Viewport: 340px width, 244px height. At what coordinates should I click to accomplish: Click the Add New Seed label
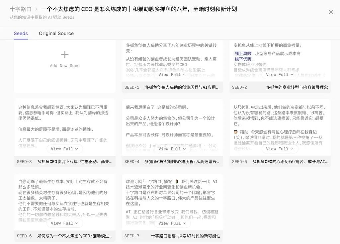(x=65, y=65)
